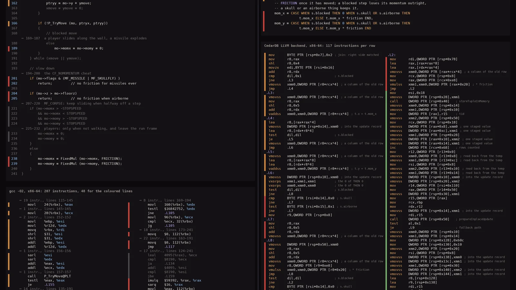Expand the '22 instr., lines 163-191' fold
The image size is (516, 290).
[x=166, y=238]
